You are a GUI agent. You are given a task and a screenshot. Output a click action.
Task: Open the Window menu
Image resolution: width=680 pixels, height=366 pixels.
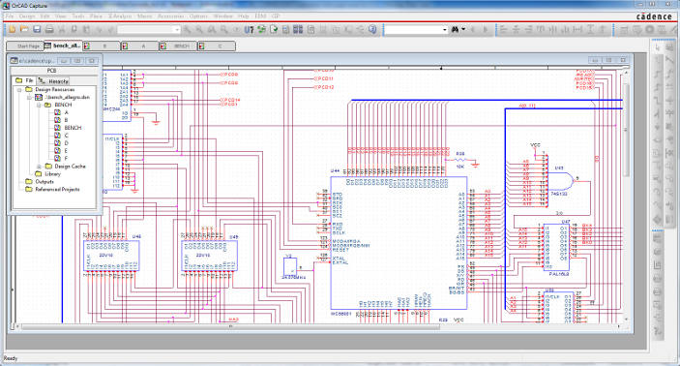point(222,16)
